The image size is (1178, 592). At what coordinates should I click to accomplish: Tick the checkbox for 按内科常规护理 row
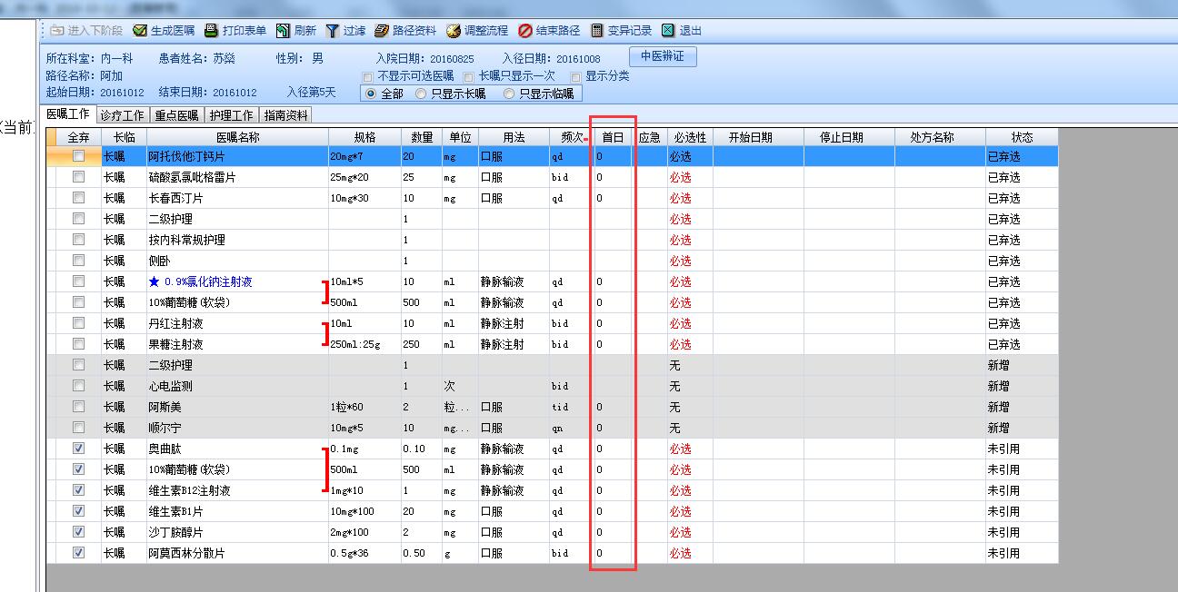[78, 240]
